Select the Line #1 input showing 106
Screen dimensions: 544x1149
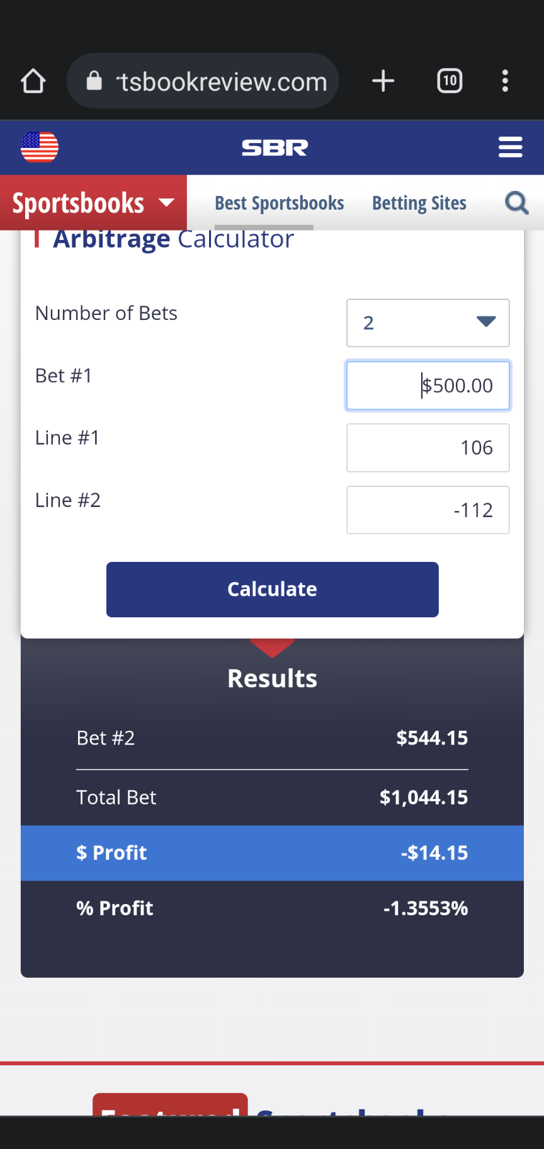[x=428, y=448]
